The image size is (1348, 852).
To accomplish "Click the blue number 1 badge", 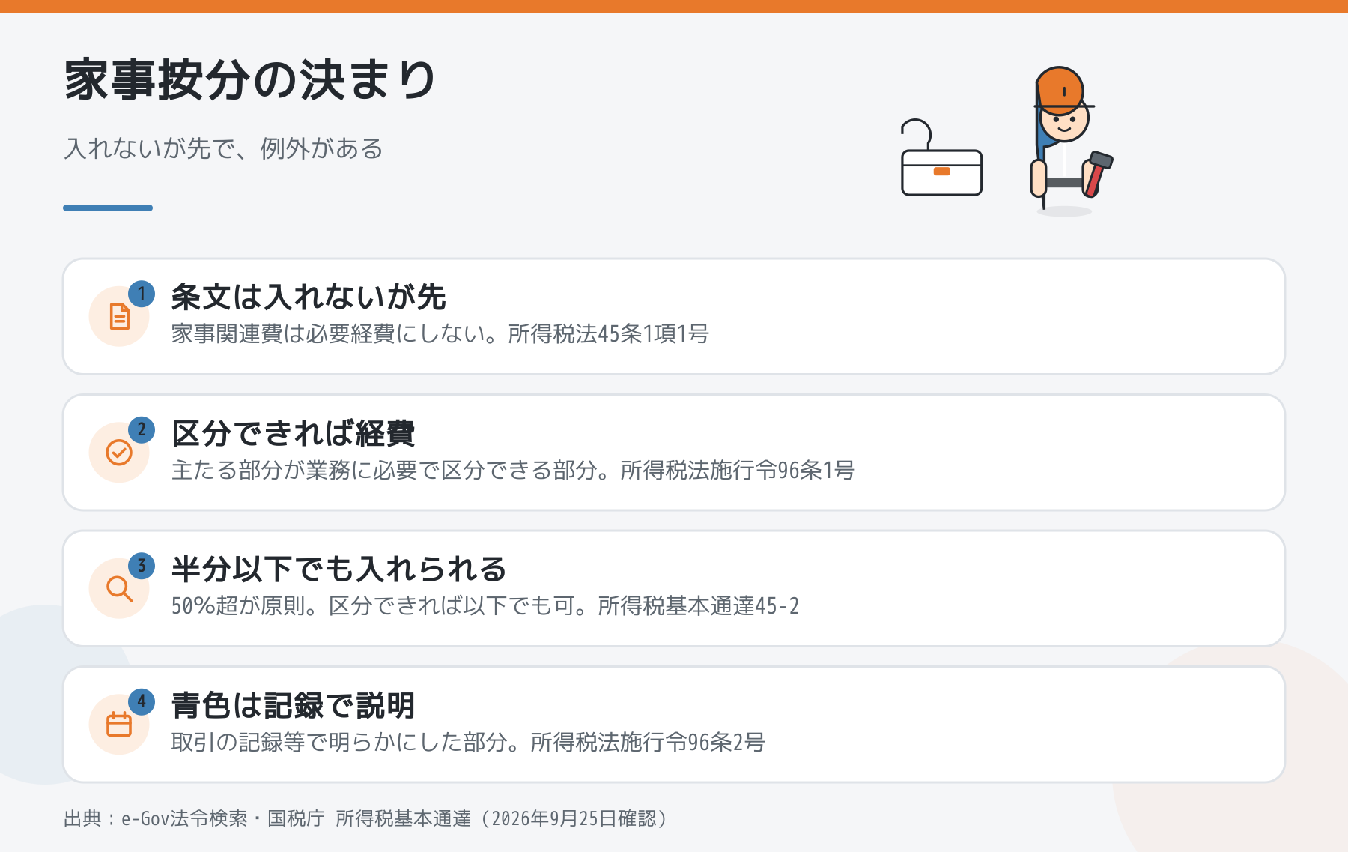I will pos(142,294).
